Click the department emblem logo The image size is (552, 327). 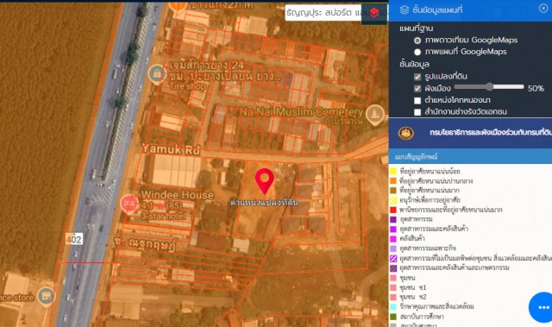click(x=405, y=133)
